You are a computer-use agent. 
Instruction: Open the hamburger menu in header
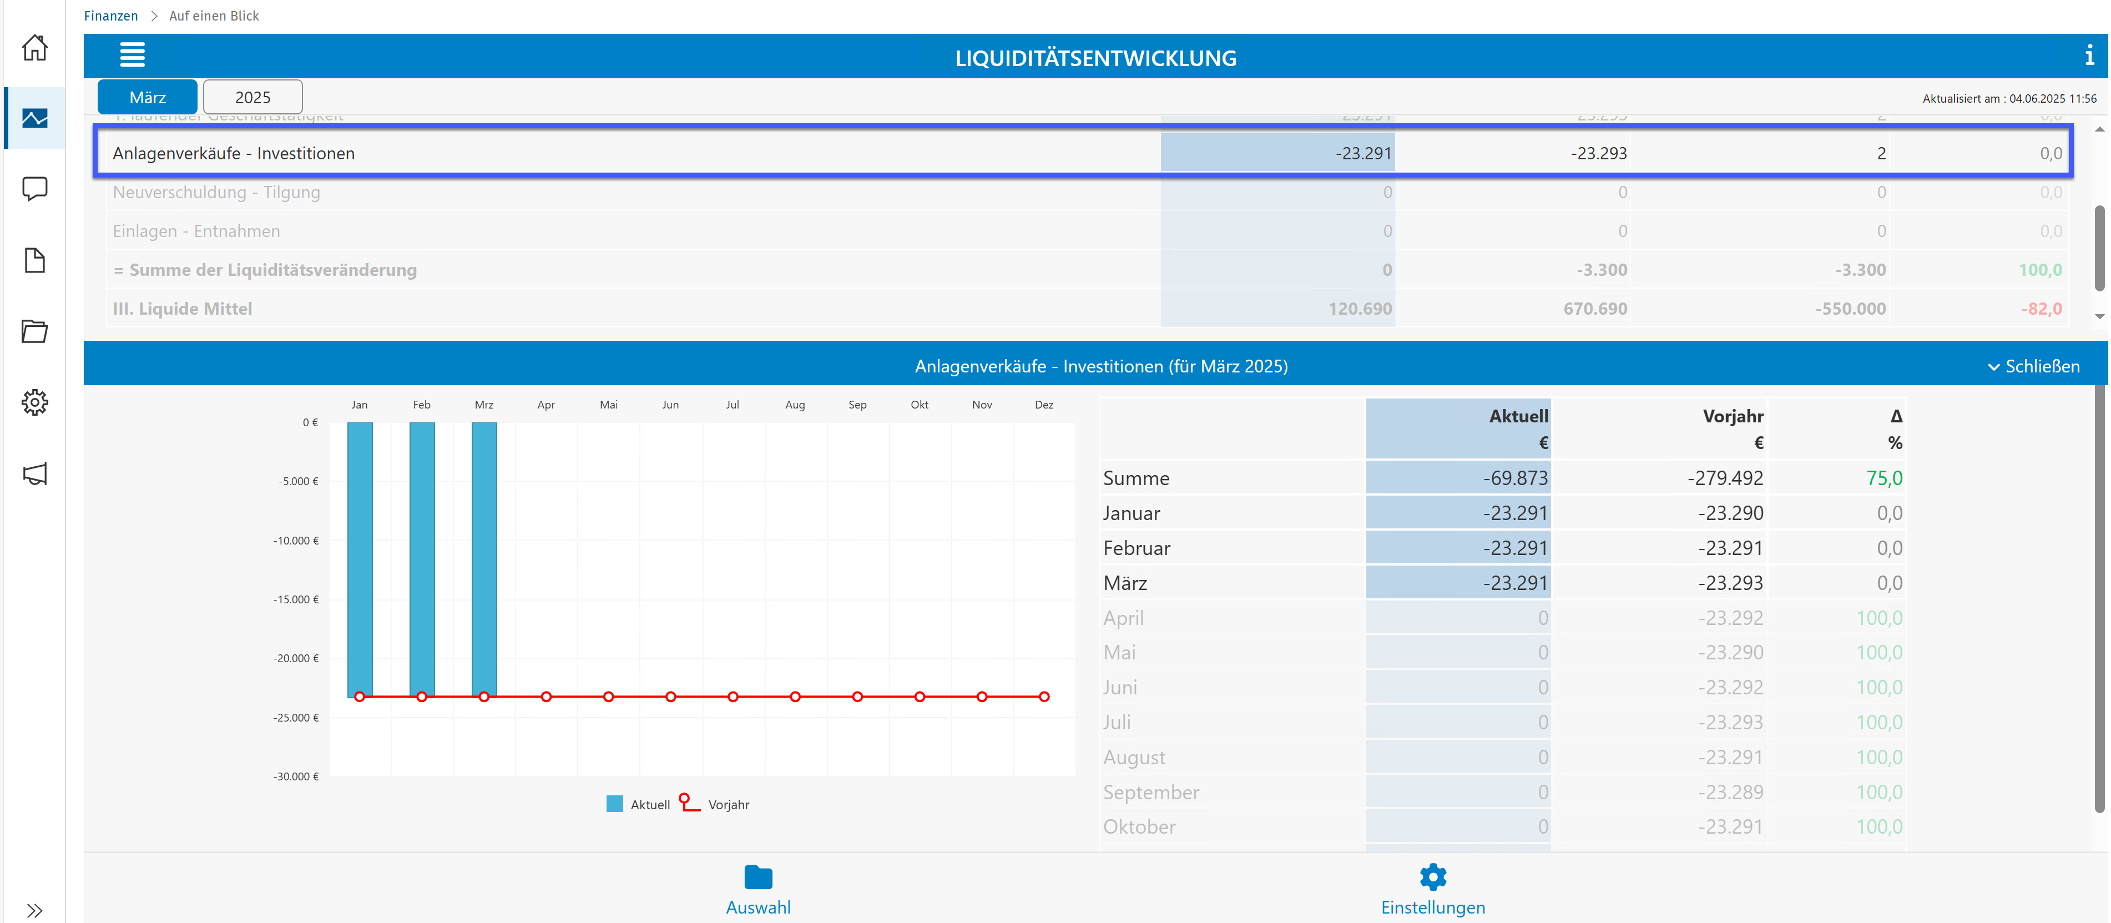click(132, 56)
